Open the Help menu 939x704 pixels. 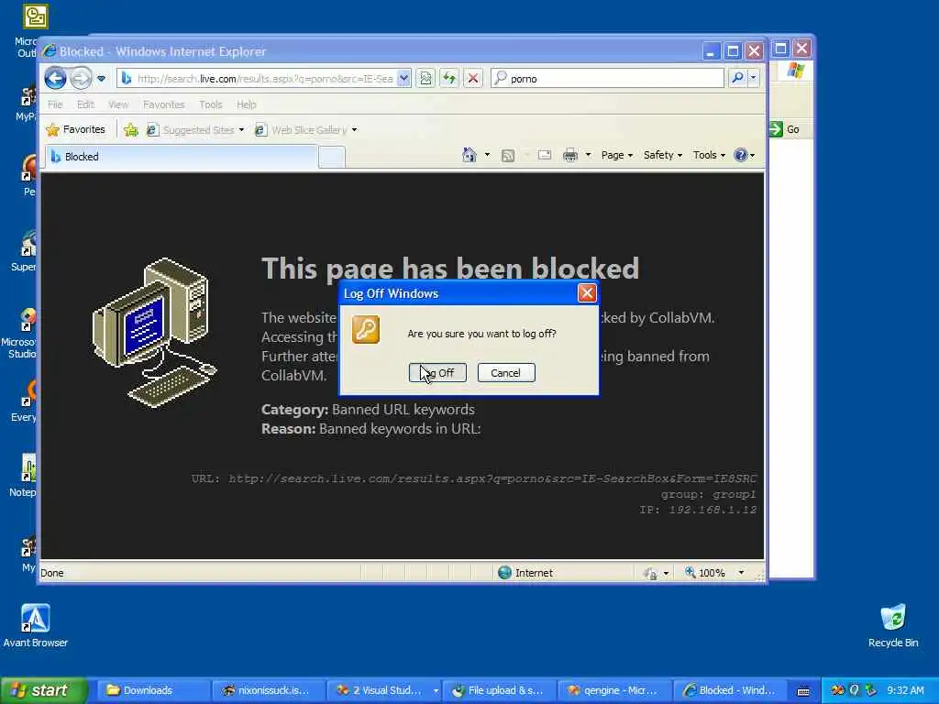246,104
